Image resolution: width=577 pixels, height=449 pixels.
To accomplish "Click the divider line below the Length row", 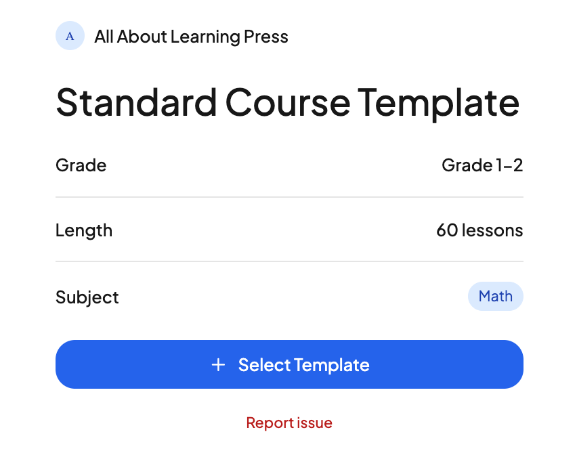I will coord(289,261).
